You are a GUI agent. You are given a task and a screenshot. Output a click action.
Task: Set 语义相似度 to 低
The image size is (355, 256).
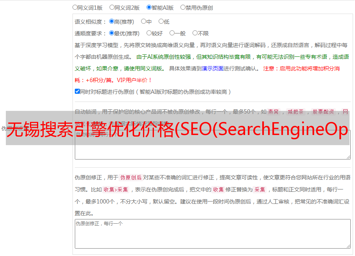tap(161, 21)
